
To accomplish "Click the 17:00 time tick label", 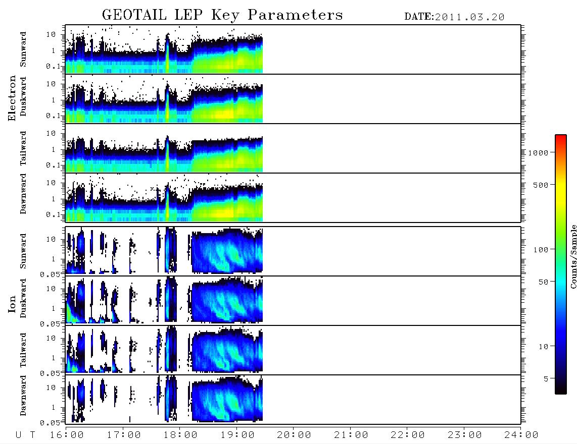I will pos(124,435).
